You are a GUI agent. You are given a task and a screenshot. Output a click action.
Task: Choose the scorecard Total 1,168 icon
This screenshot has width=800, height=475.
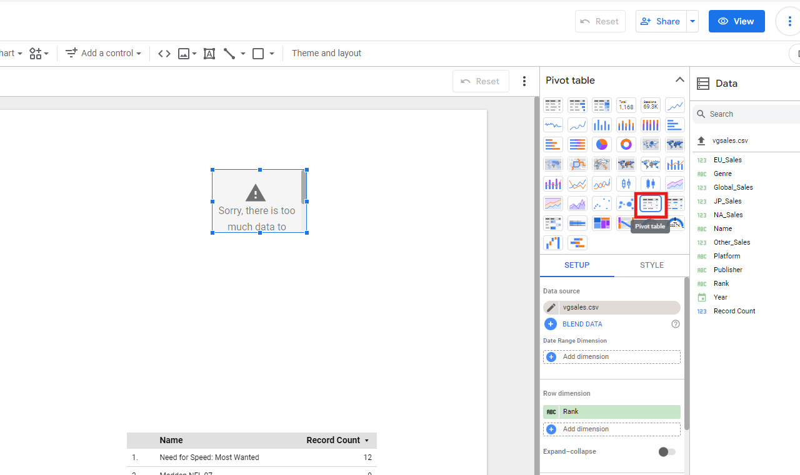[626, 105]
